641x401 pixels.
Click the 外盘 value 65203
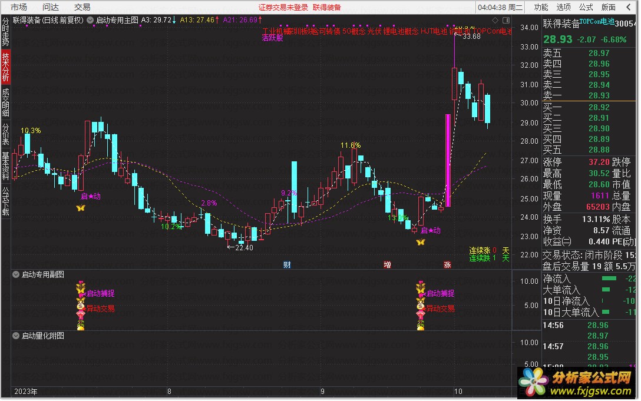597,207
